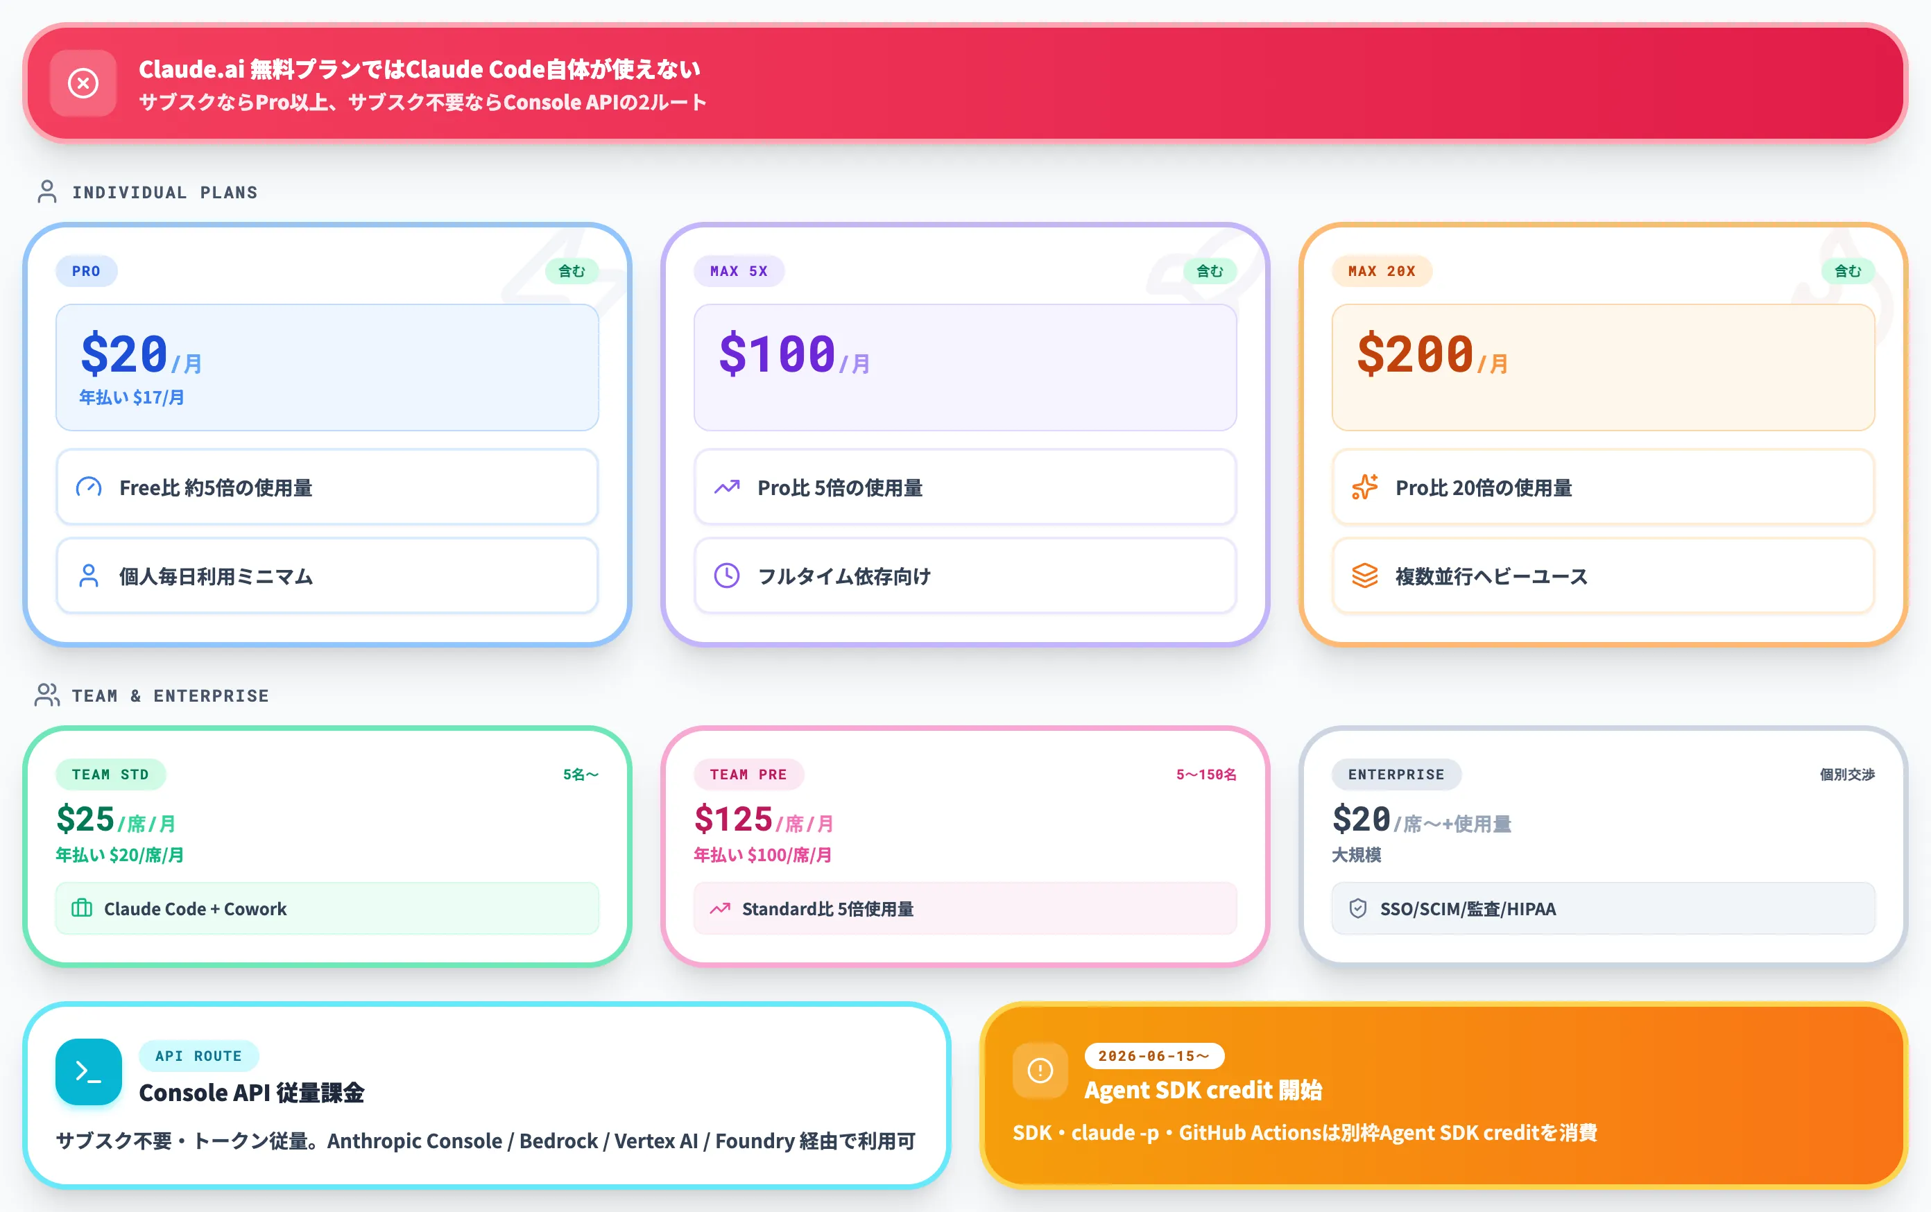The image size is (1931, 1212).
Task: Click the 複数並行ヘビーユース feature row
Action: (1603, 575)
